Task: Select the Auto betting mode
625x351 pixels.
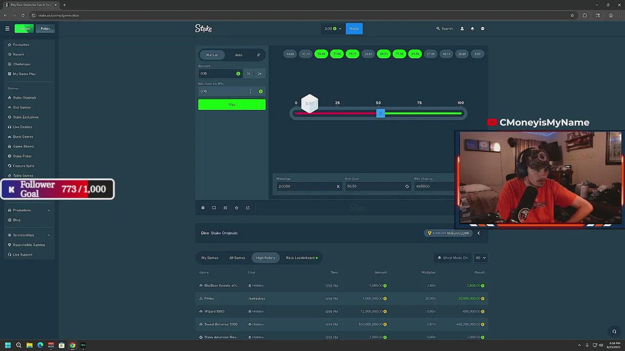Action: 239,55
